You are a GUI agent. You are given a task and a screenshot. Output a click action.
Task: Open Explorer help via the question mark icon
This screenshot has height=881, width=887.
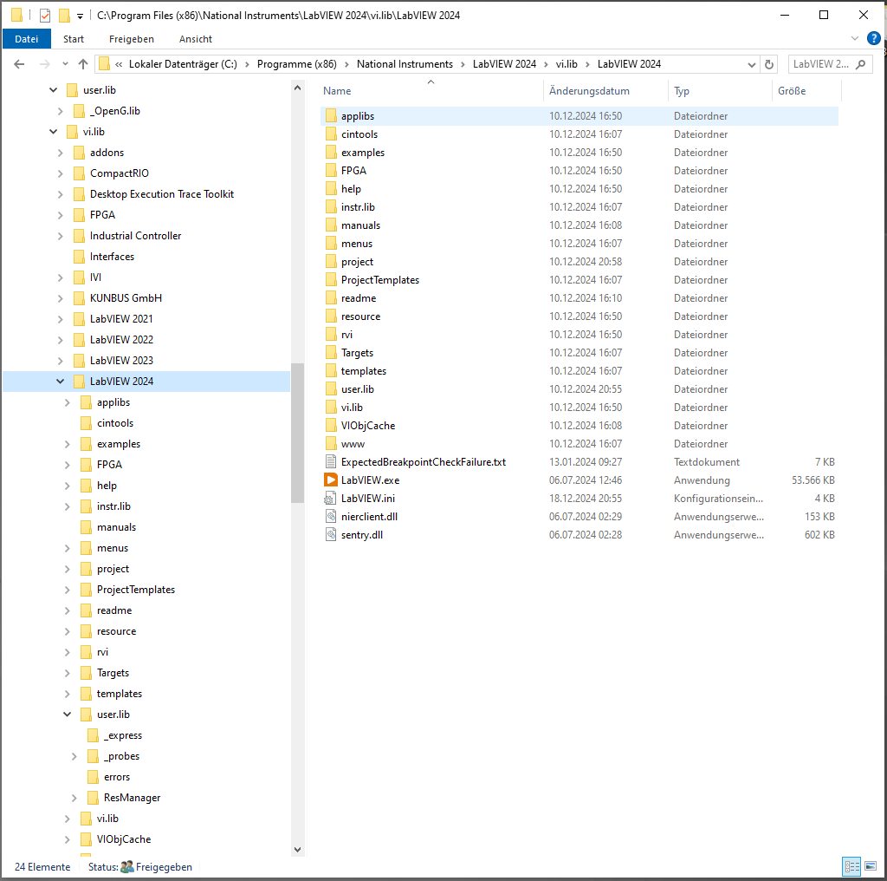point(873,38)
